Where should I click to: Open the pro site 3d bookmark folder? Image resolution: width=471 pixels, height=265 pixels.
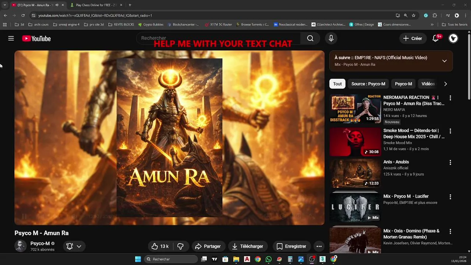pos(94,25)
